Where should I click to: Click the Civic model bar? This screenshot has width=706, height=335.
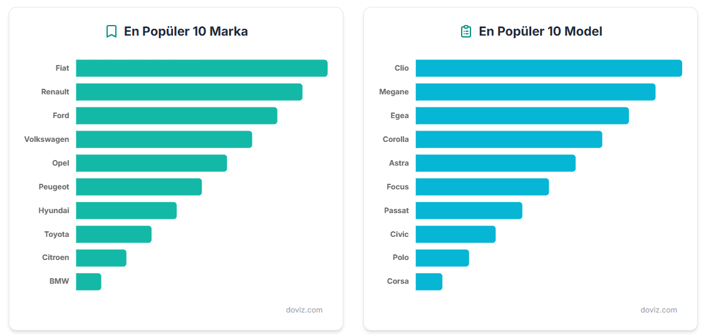[x=455, y=234]
